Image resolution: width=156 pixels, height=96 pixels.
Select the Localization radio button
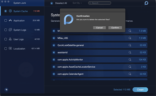tap(5, 49)
